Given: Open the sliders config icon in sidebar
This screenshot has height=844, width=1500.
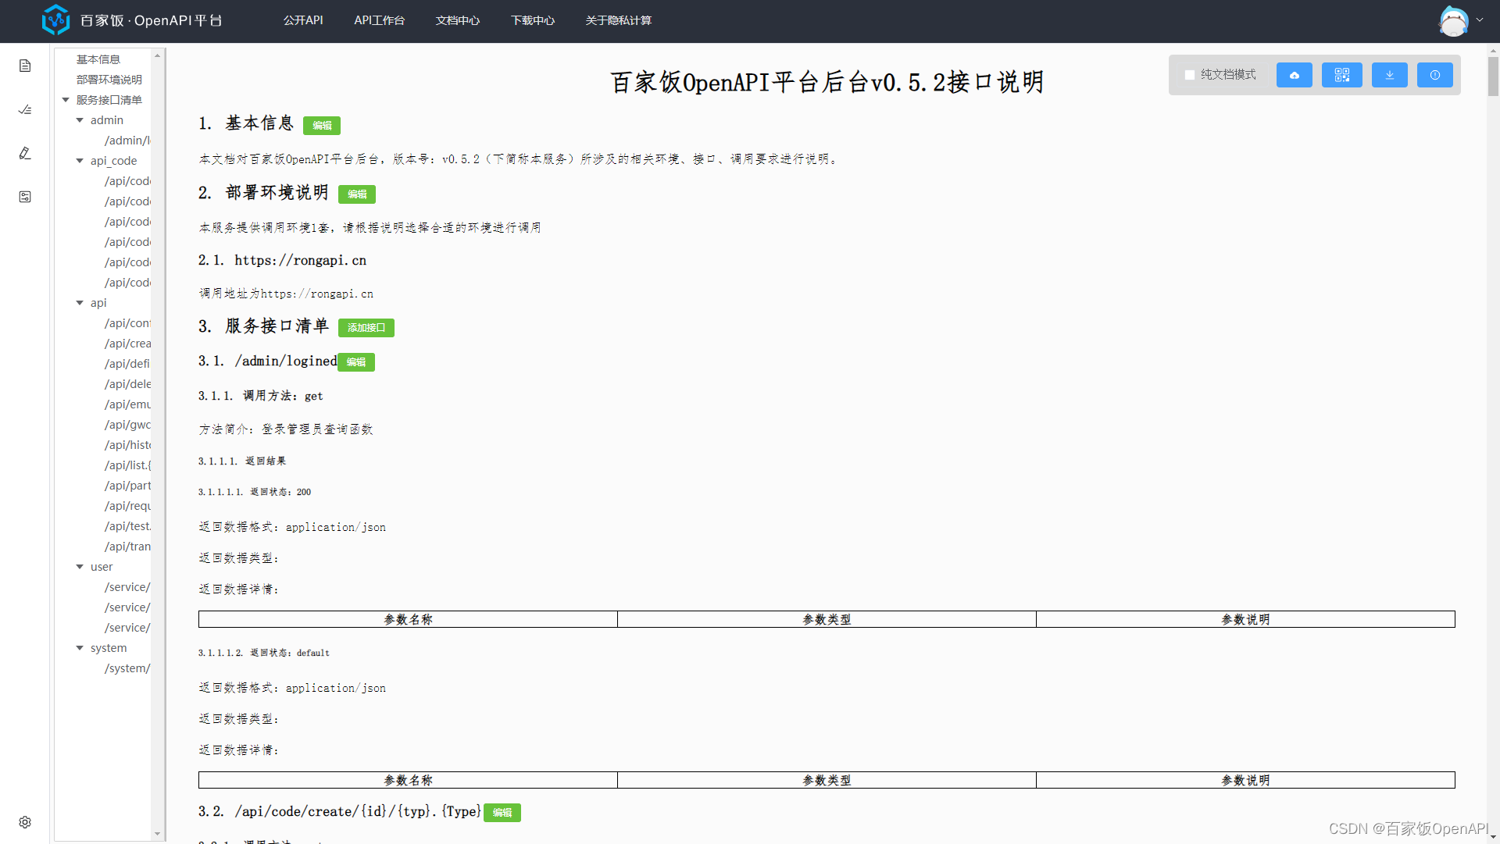Looking at the screenshot, I should [x=25, y=197].
